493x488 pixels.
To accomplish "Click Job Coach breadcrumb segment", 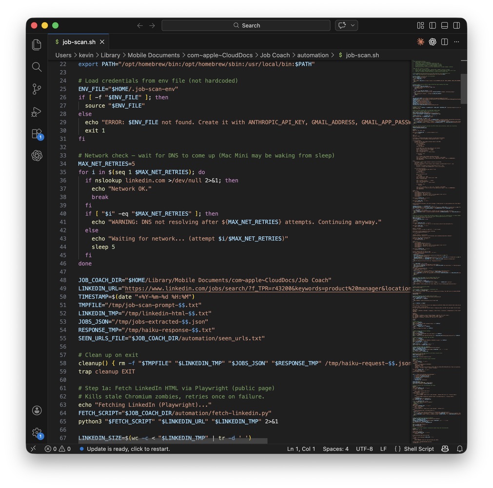I will (275, 55).
